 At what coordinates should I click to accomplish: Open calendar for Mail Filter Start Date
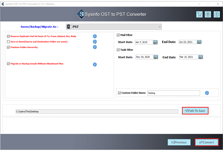pos(155,42)
